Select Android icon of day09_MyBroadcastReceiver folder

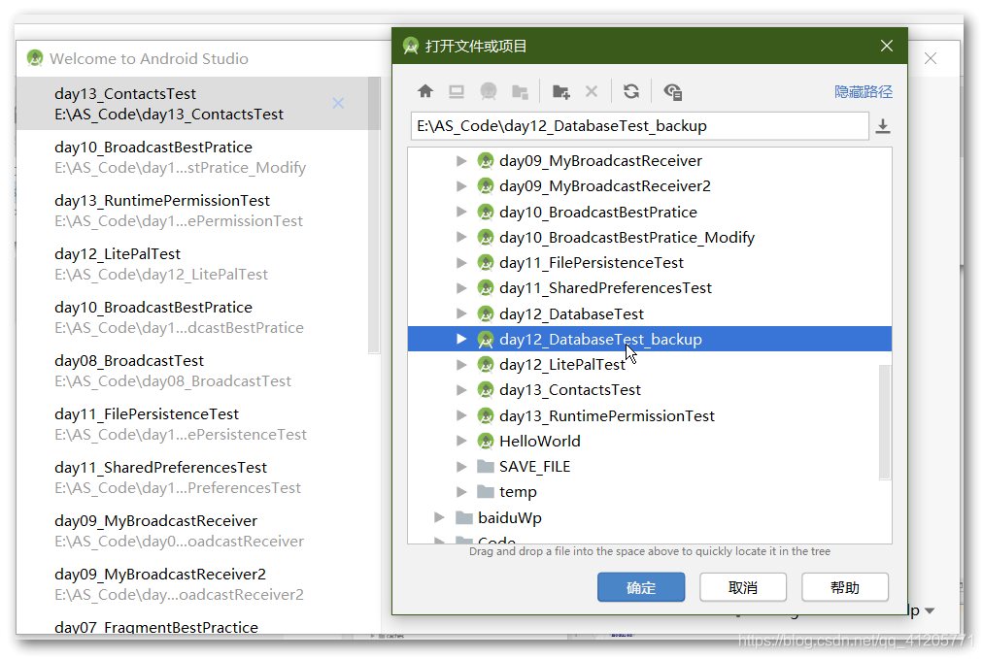point(486,161)
